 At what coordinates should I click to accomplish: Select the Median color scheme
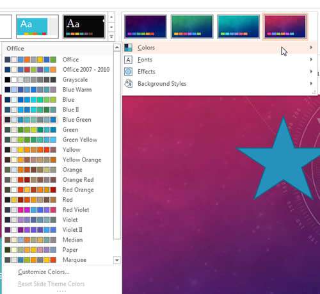point(58,240)
